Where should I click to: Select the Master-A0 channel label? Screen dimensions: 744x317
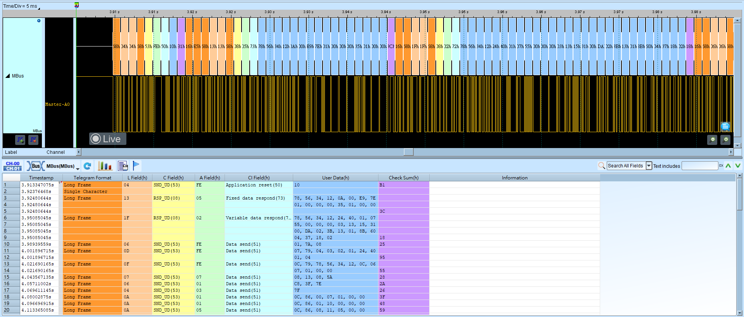tap(57, 105)
